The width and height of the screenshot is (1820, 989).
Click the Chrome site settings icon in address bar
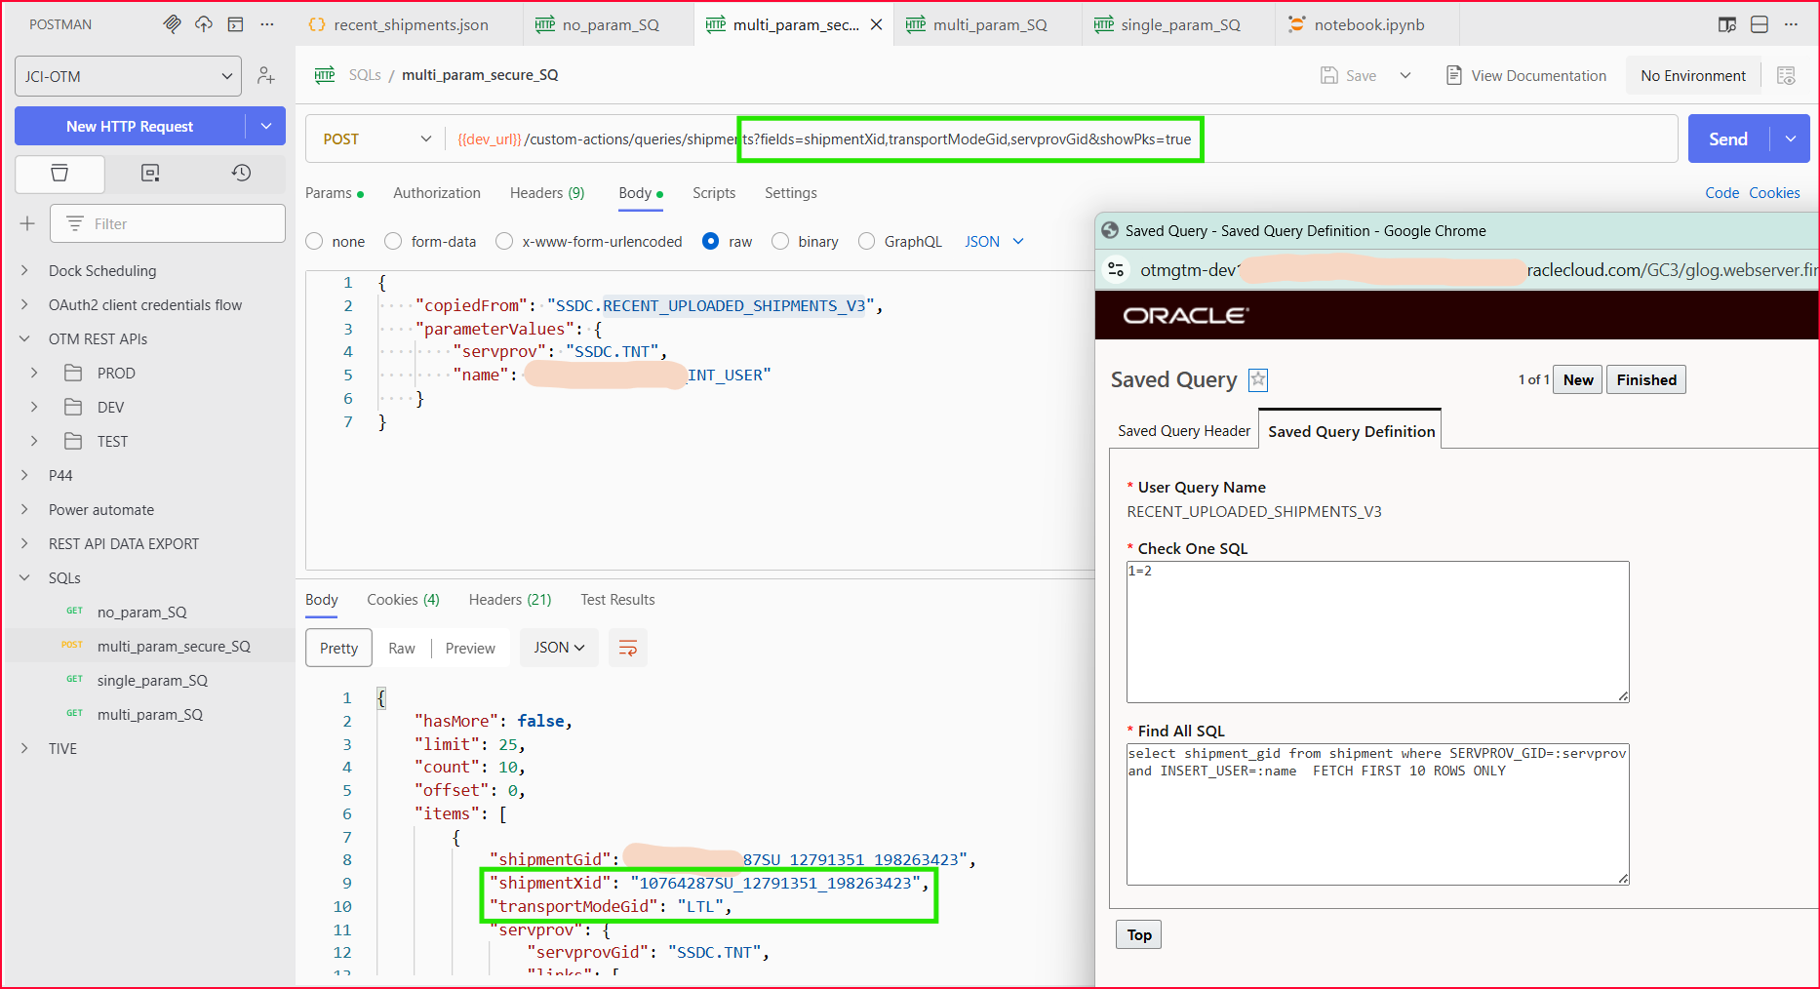click(x=1117, y=270)
